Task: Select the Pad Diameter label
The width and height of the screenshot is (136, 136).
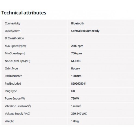Action: click(13, 76)
